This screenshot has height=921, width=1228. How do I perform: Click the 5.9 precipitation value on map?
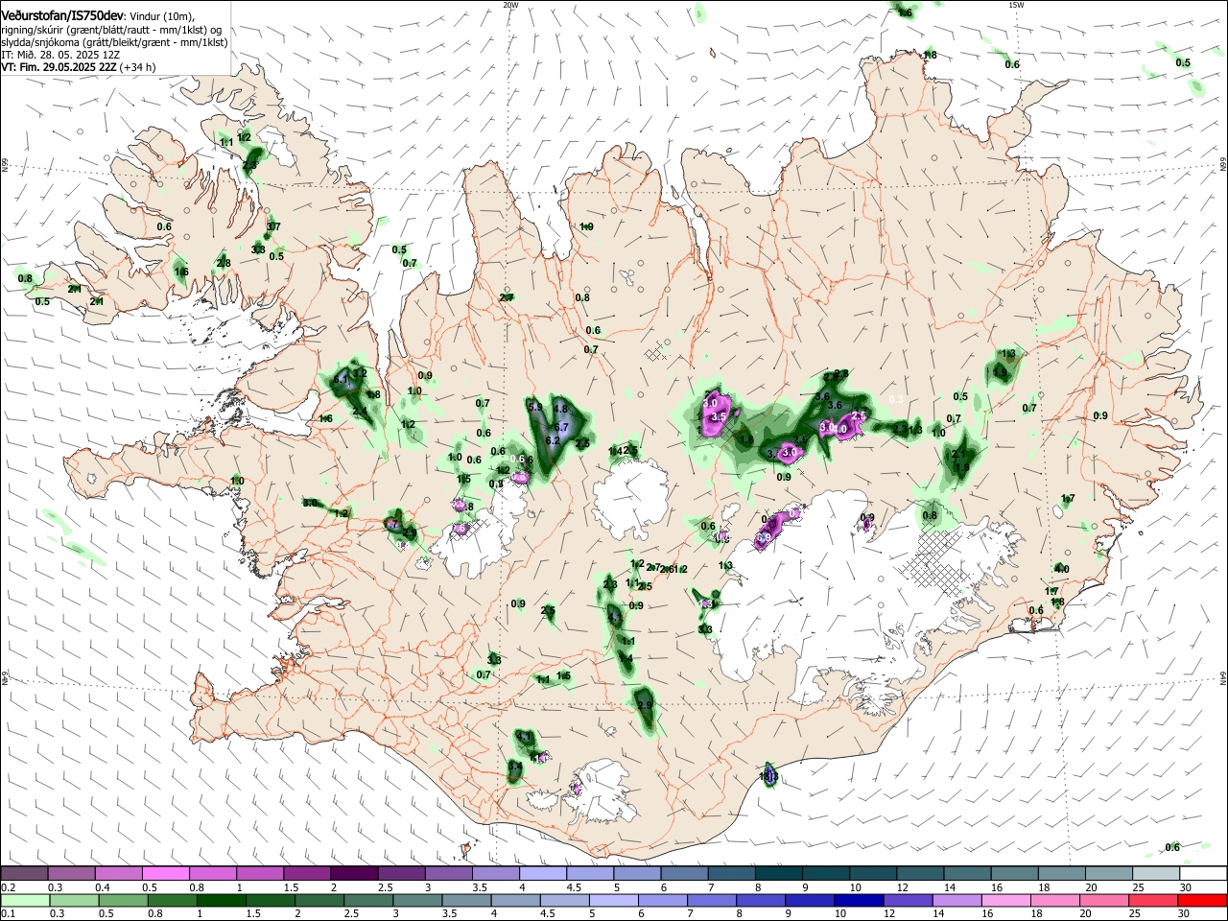click(x=536, y=408)
